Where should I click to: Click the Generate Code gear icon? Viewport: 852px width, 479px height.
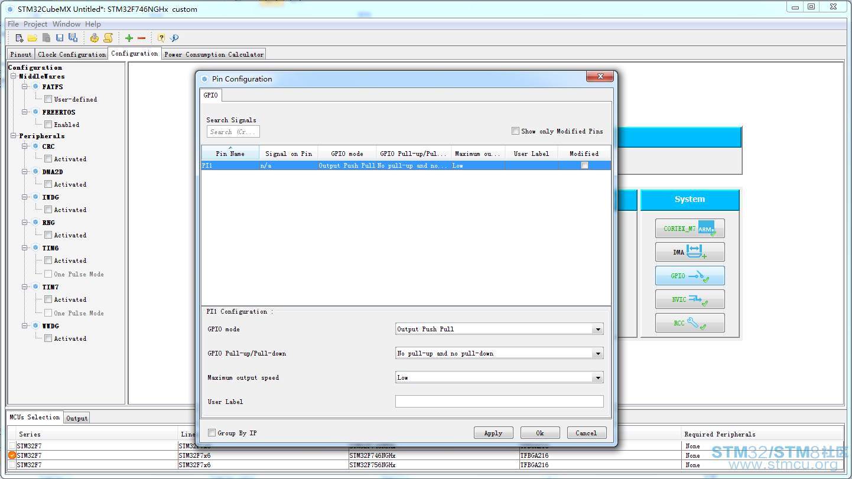(x=95, y=38)
